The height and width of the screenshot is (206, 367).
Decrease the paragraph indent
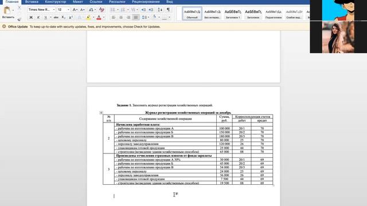tap(143, 10)
